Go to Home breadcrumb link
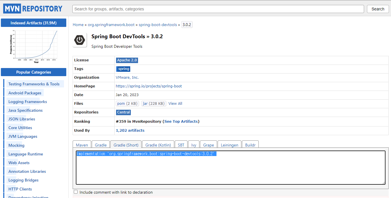391x198 pixels. click(78, 25)
